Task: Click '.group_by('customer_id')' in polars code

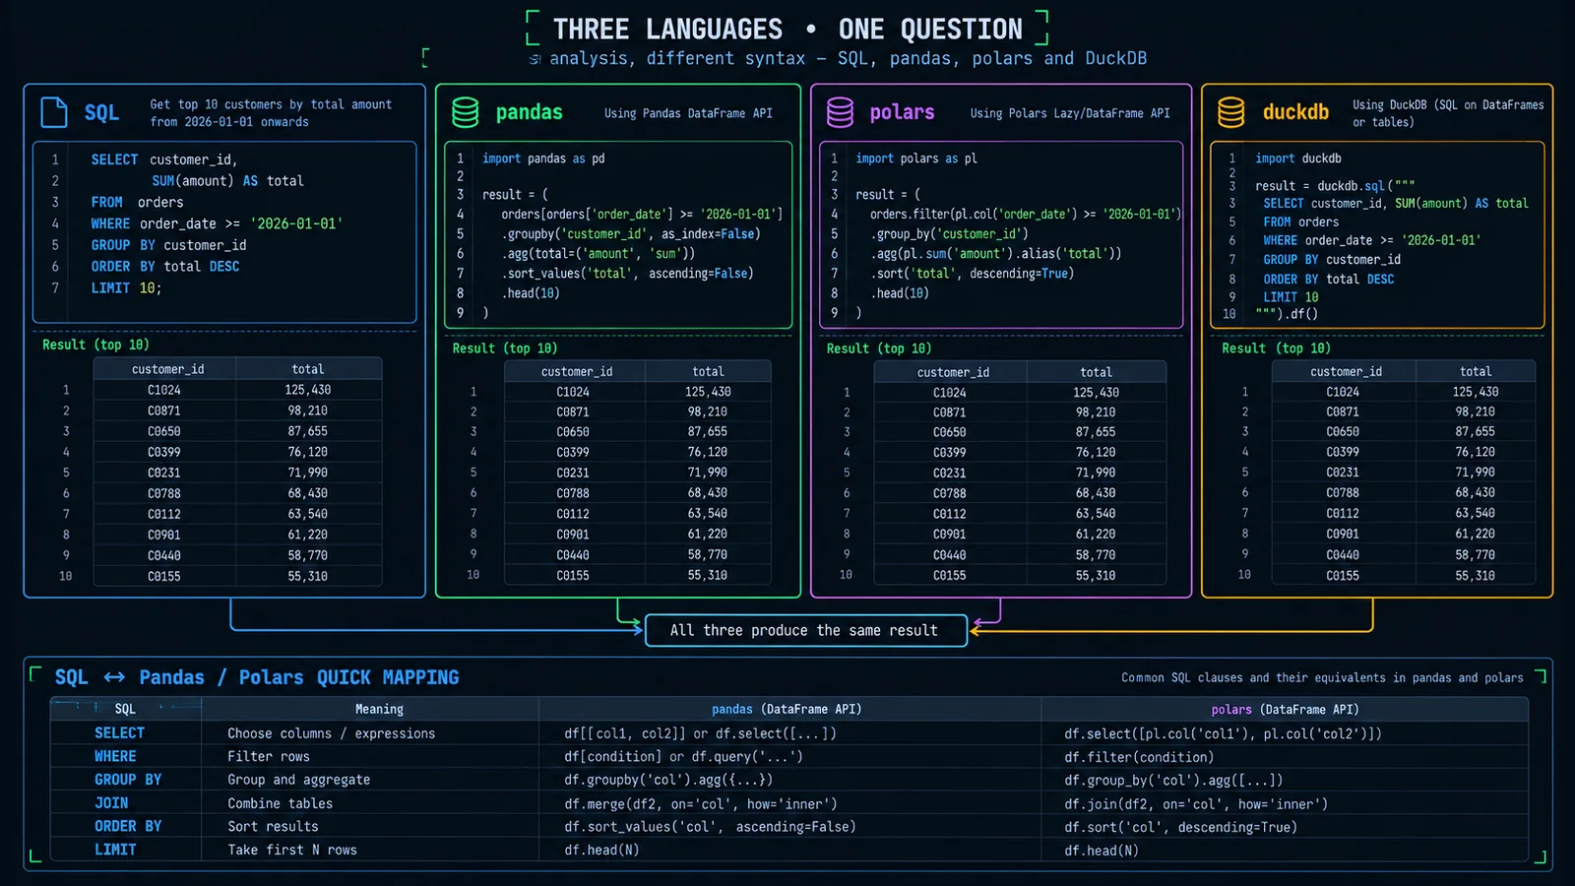Action: tap(949, 234)
